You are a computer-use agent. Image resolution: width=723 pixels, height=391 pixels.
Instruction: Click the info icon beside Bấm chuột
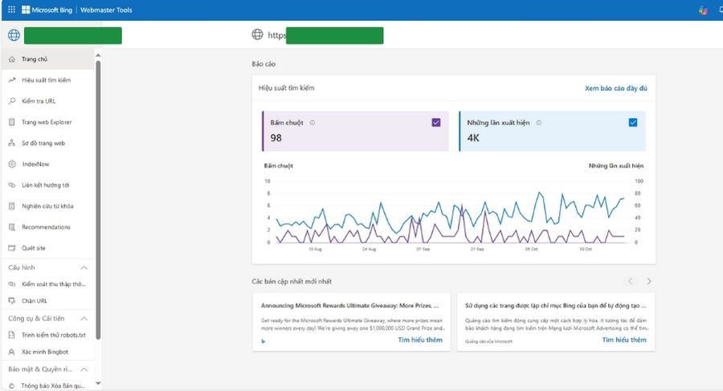312,123
